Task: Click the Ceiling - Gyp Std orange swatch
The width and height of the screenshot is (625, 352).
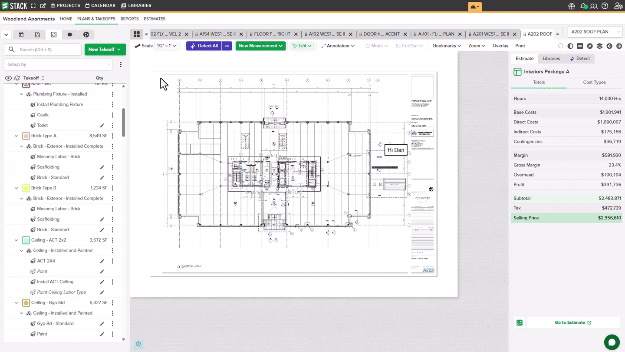Action: (26, 302)
